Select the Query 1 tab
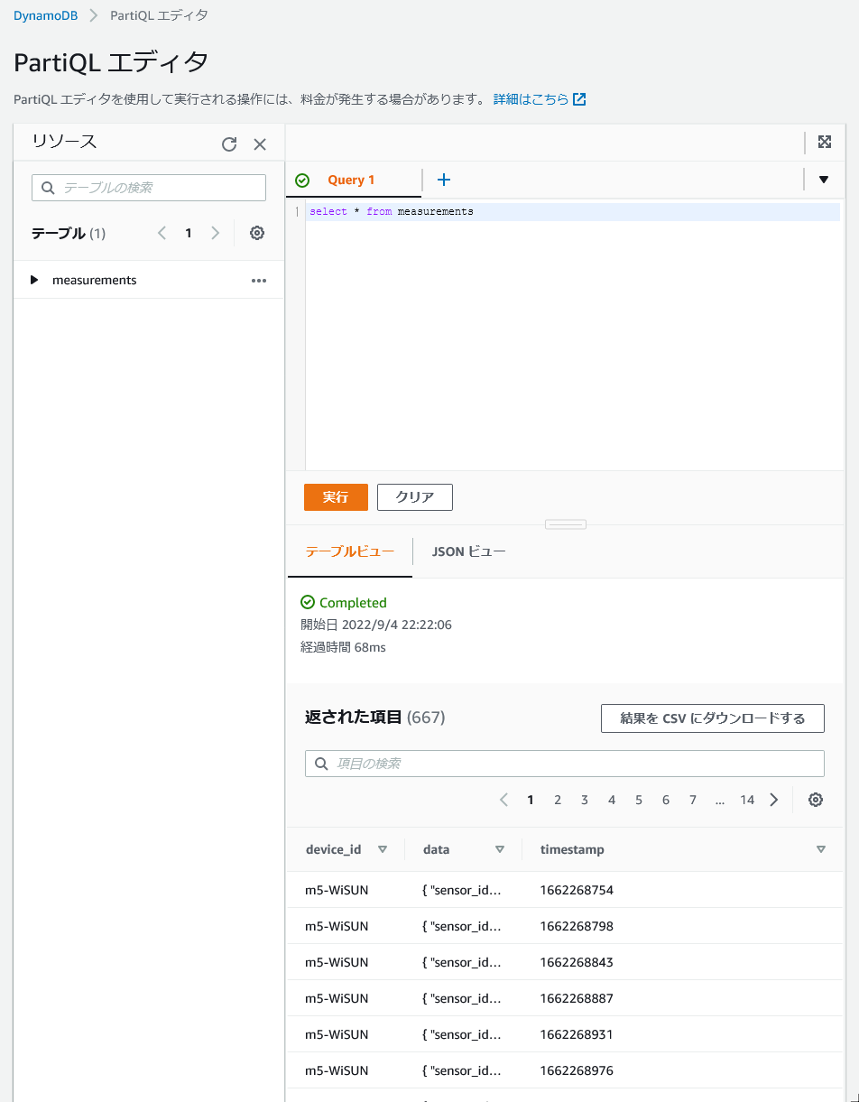Screen dimensions: 859x1102 pyautogui.click(x=351, y=180)
